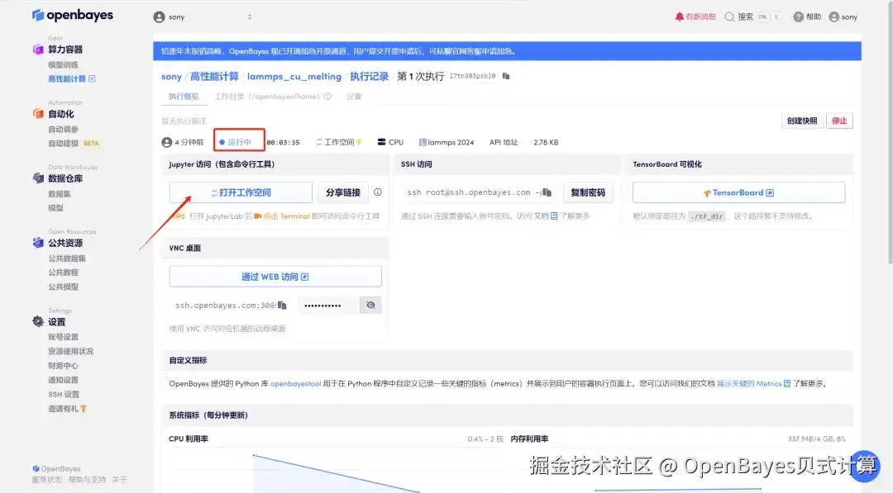Click the info icon beside 分享链接
The image size is (893, 493).
[x=378, y=192]
